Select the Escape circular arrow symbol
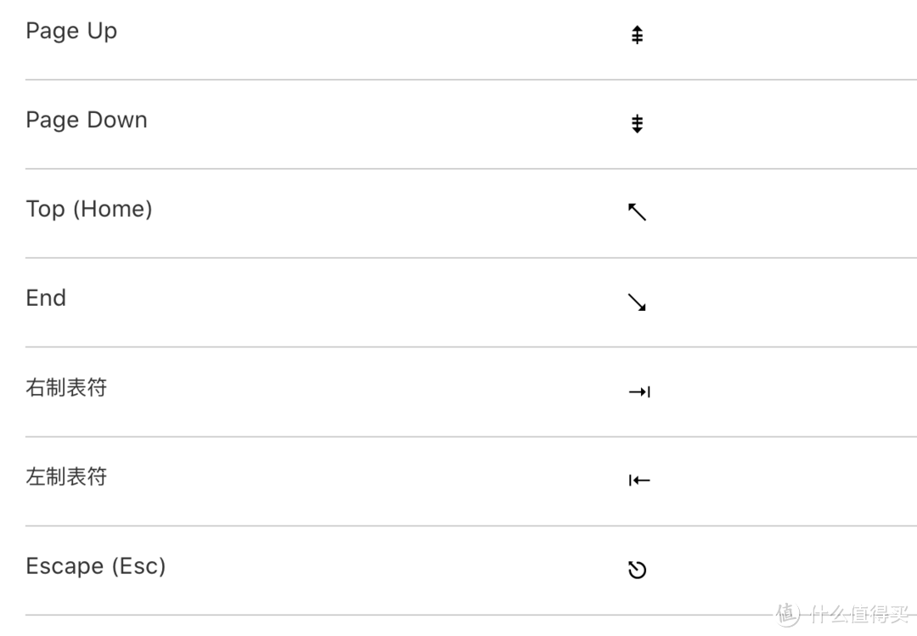This screenshot has width=917, height=636. pos(637,570)
